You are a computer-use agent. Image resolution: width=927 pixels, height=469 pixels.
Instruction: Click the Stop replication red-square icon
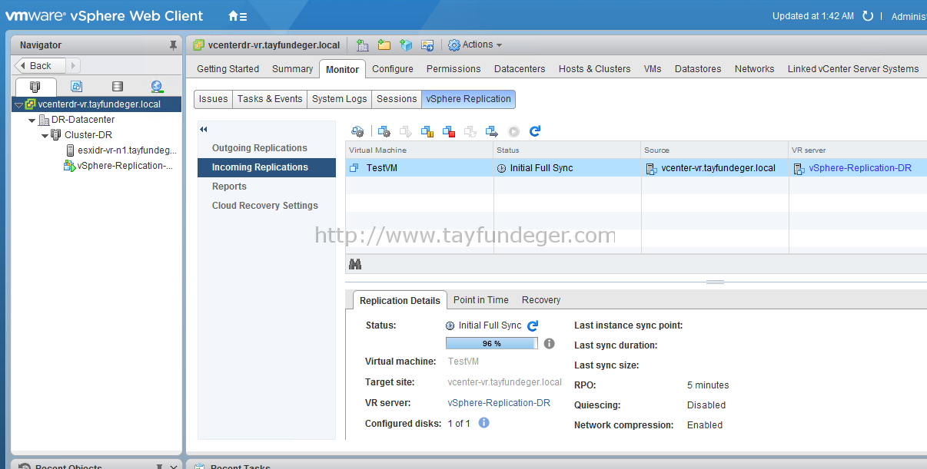449,132
